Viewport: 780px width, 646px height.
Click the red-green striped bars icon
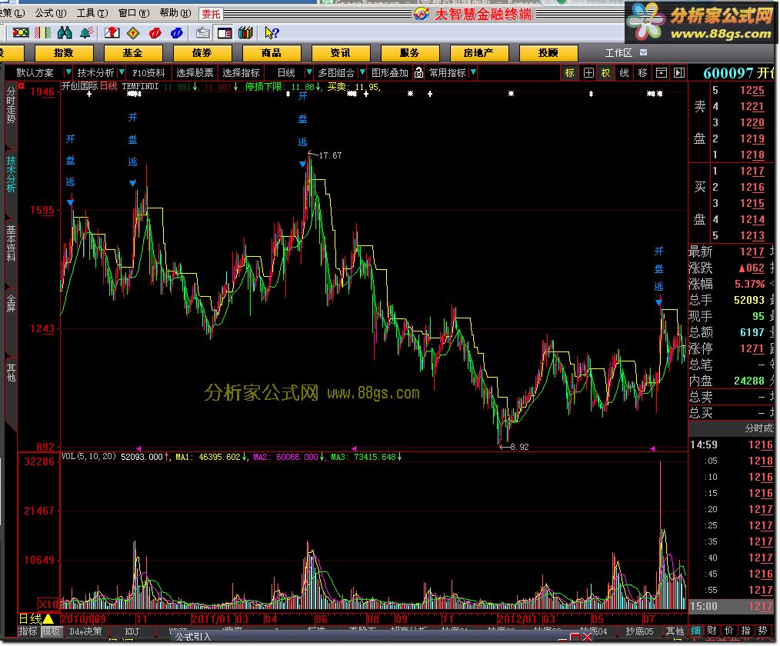coord(43,33)
